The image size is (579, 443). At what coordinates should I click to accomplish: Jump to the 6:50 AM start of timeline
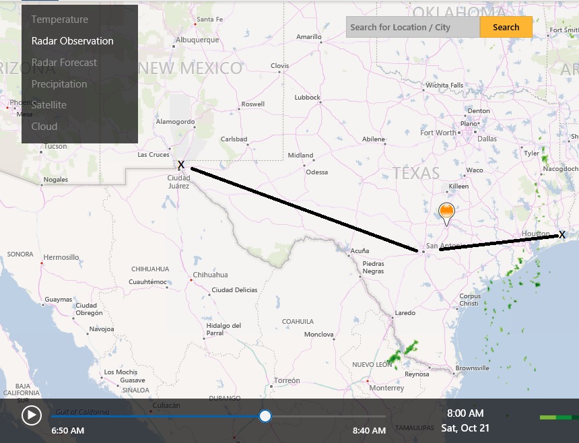pyautogui.click(x=68, y=430)
